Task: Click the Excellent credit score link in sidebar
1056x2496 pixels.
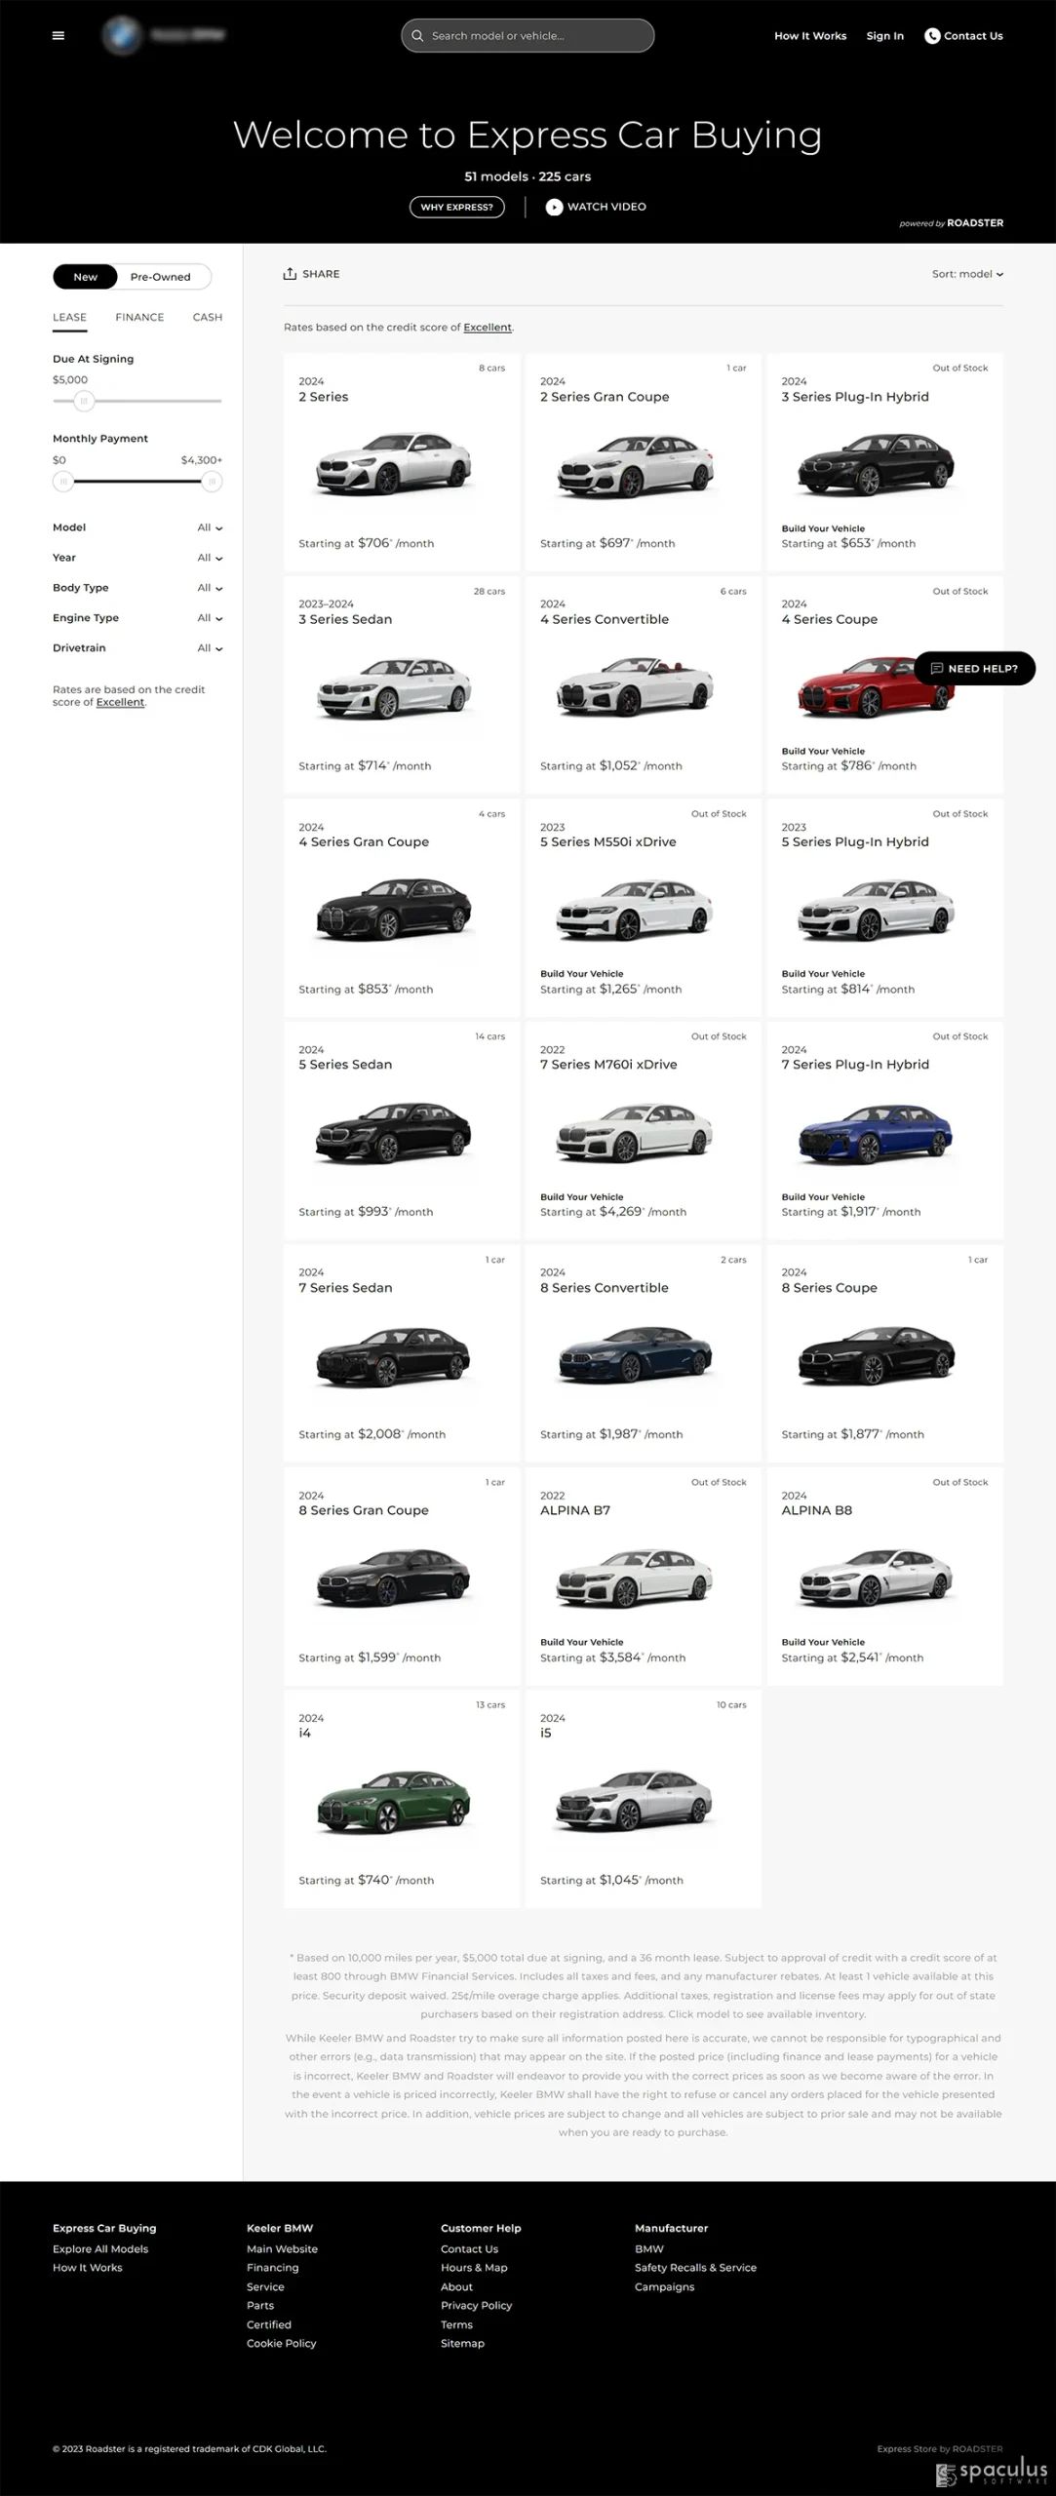Action: coord(120,702)
